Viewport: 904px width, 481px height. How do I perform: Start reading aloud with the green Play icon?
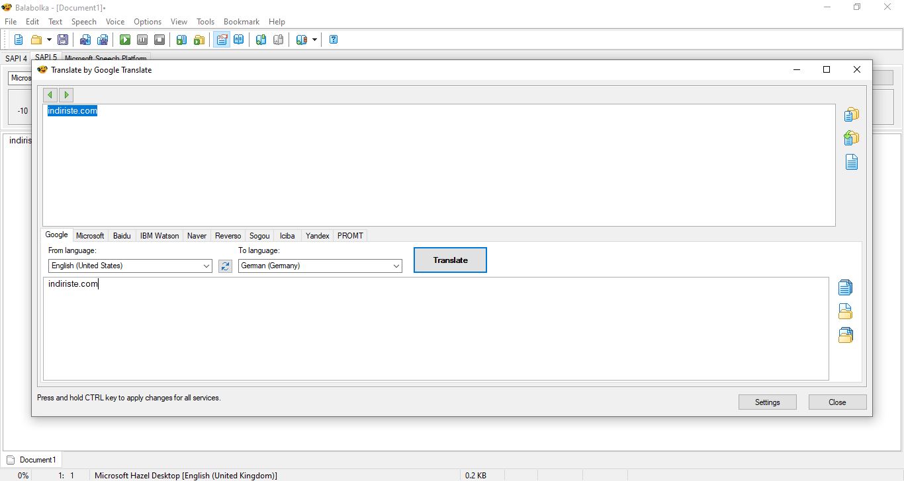coord(125,40)
